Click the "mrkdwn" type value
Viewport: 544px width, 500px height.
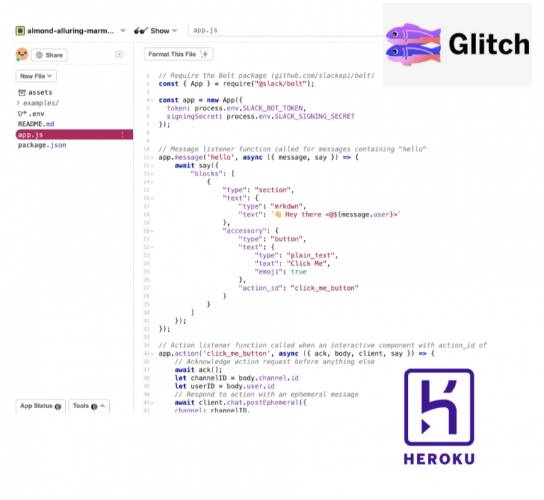(286, 207)
